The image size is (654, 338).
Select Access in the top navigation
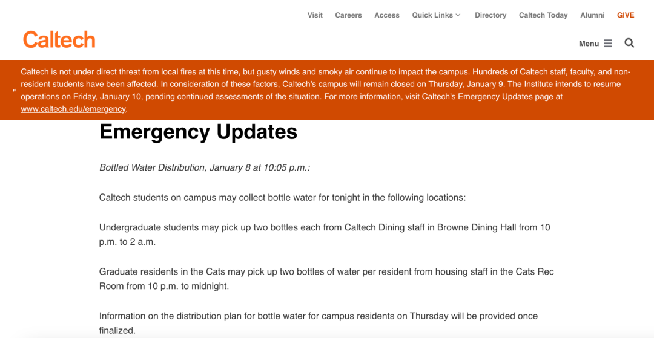point(386,15)
